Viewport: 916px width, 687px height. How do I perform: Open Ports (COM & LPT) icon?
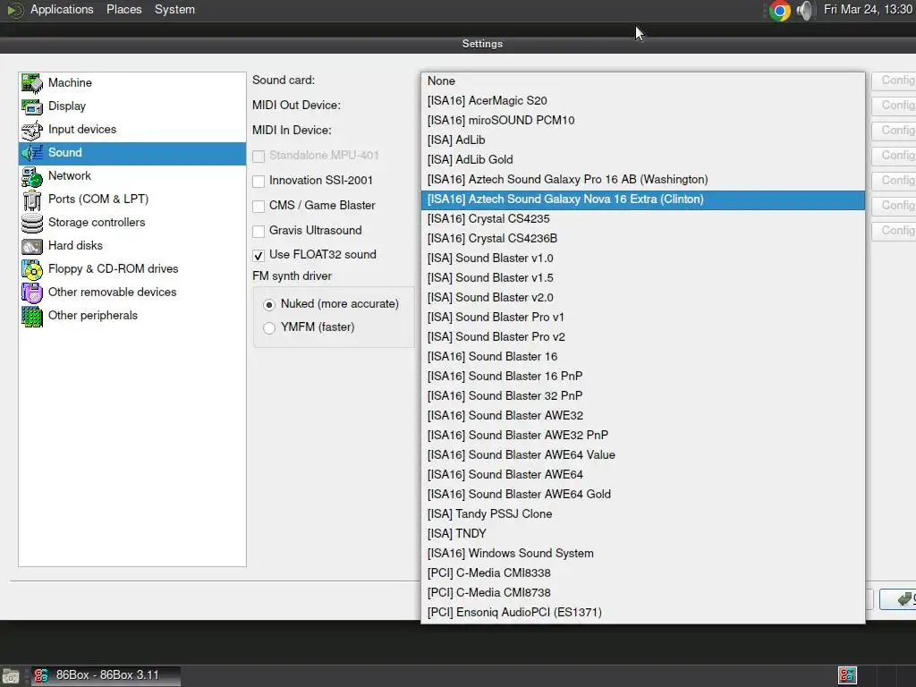click(x=32, y=199)
